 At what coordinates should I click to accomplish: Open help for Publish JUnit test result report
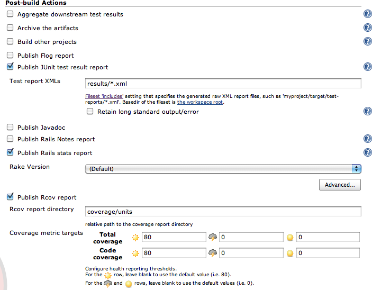(x=367, y=67)
